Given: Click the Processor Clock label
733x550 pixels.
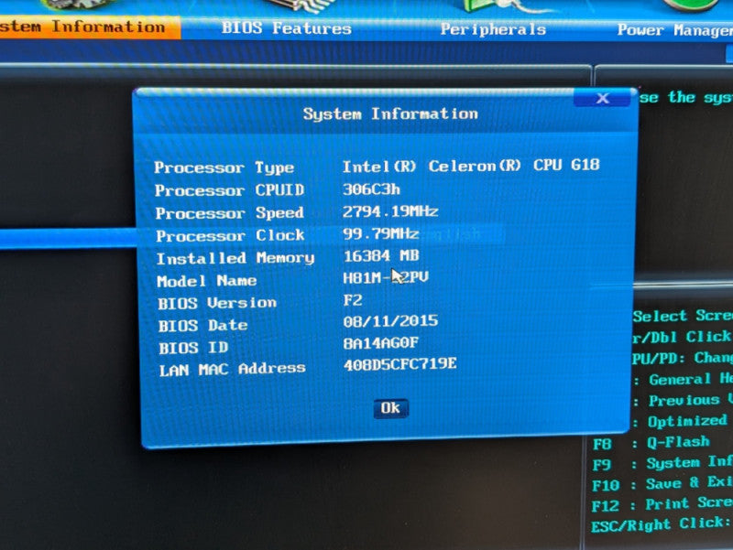Looking at the screenshot, I should pos(230,236).
